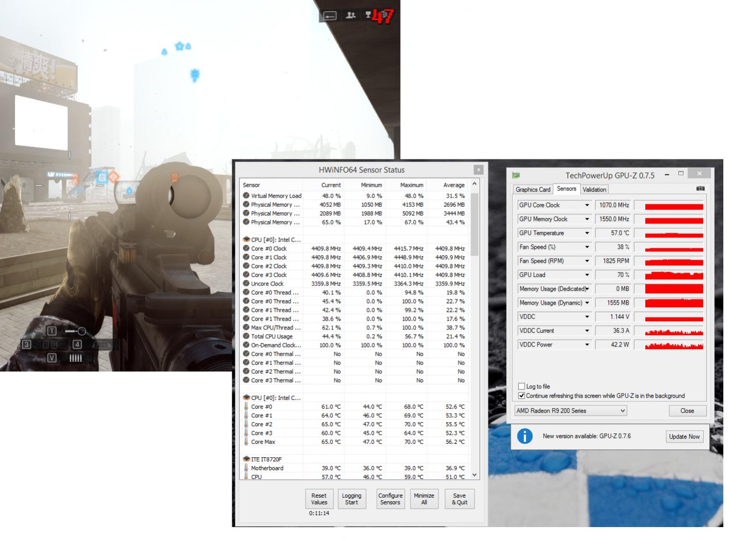Open the Fan Speed (%) sensor dropdown
Screen dimensions: 729x540
[587, 247]
